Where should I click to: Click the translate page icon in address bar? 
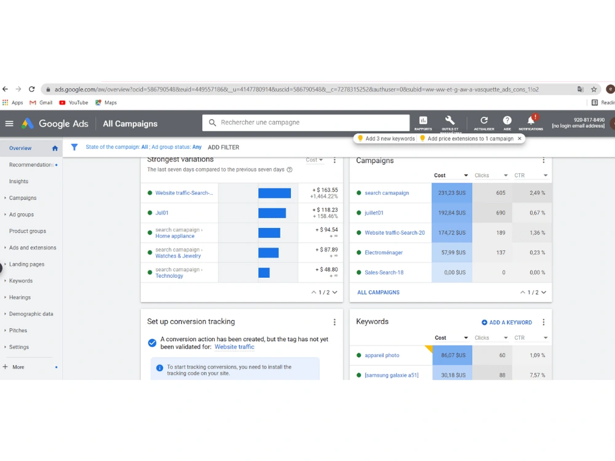581,89
